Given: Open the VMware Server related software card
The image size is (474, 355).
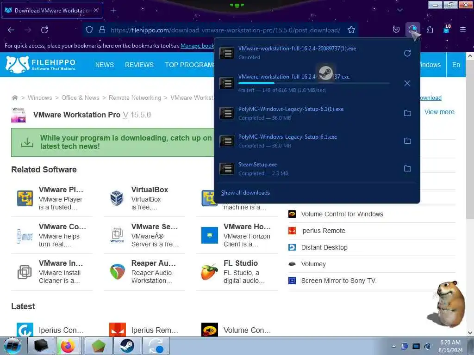Looking at the screenshot, I should pyautogui.click(x=144, y=235).
